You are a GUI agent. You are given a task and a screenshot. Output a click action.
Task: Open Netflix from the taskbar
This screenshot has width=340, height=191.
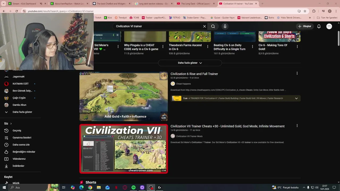[x=116, y=188]
